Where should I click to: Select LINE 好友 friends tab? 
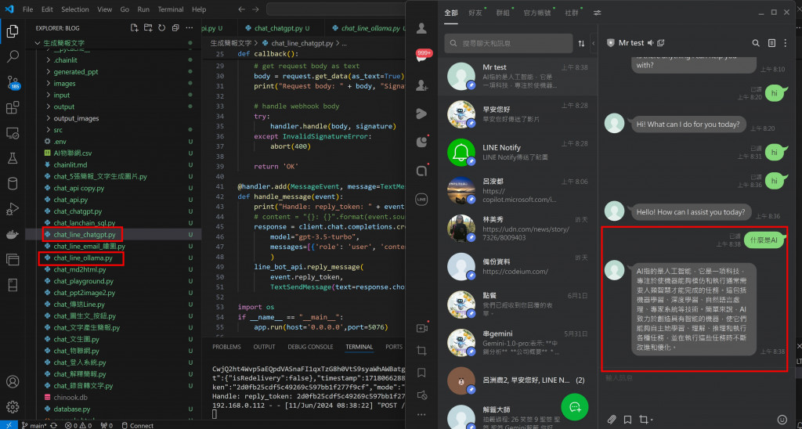[475, 13]
